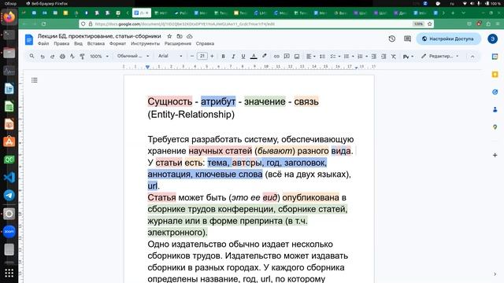
Task: Increase font size with plus button
Action: pyautogui.click(x=212, y=56)
